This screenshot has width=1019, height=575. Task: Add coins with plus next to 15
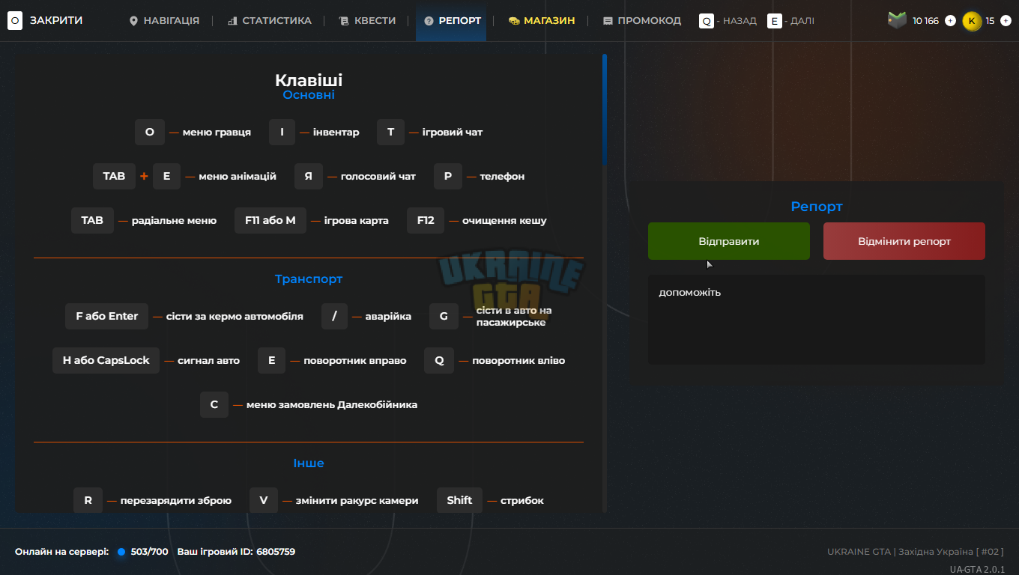pyautogui.click(x=1006, y=21)
